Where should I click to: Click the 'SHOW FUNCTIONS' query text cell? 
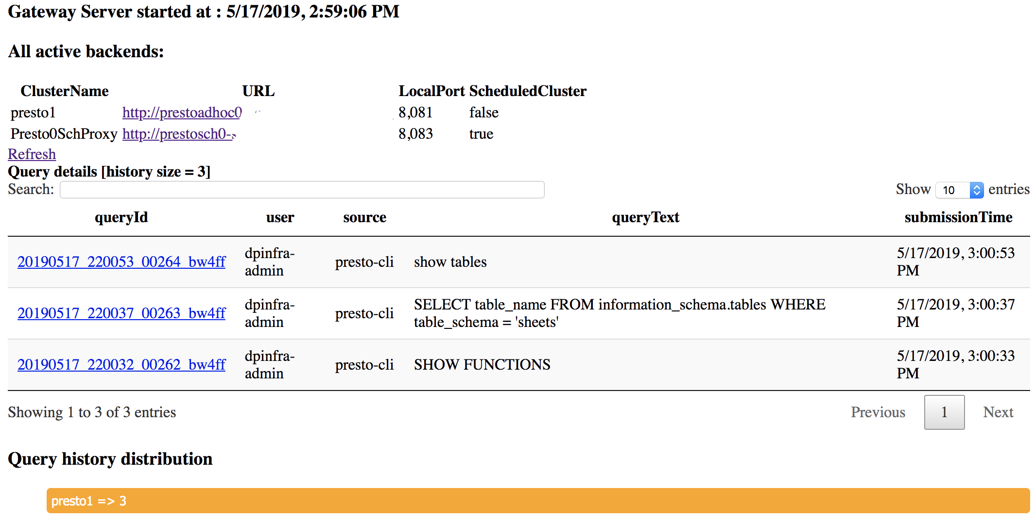(482, 365)
